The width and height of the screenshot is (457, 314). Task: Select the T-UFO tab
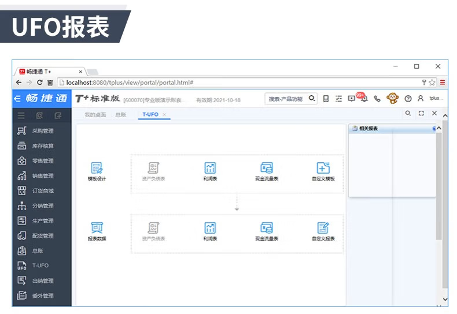tap(150, 114)
